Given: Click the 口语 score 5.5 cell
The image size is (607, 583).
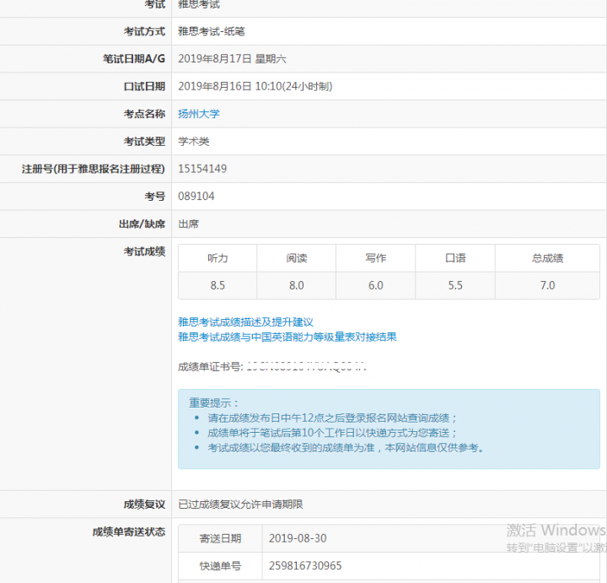Looking at the screenshot, I should pyautogui.click(x=454, y=285).
